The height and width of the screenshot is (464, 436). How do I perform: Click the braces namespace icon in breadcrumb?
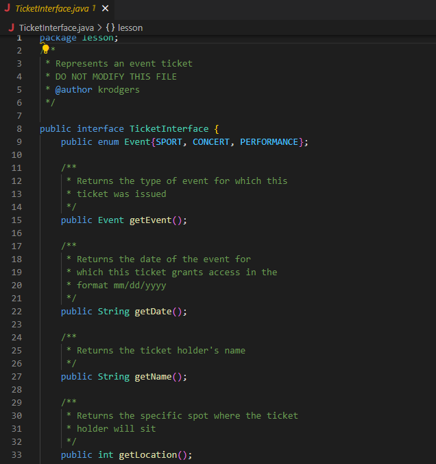point(110,28)
